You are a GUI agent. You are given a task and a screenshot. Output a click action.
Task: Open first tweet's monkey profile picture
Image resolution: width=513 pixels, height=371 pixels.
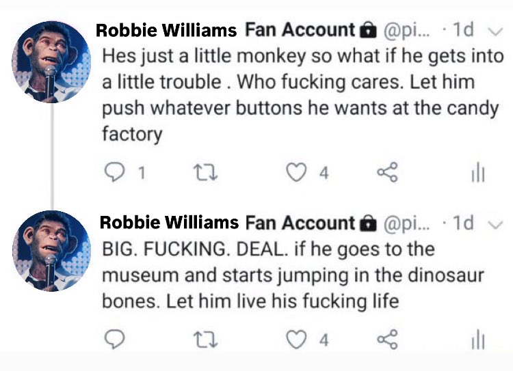coord(51,61)
